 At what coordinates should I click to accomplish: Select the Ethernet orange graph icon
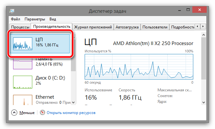point(23,100)
